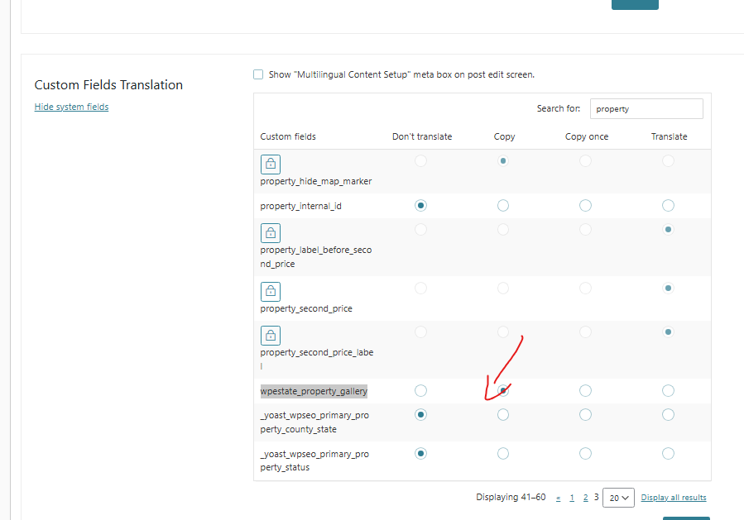Click Translate radio for property_label_before_second_price

pyautogui.click(x=668, y=230)
